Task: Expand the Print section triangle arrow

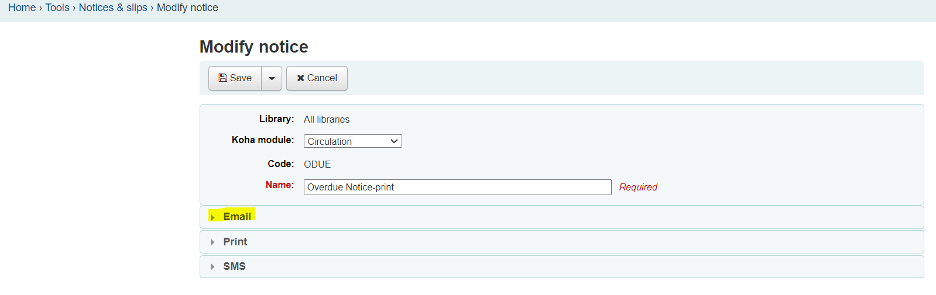Action: pyautogui.click(x=212, y=242)
